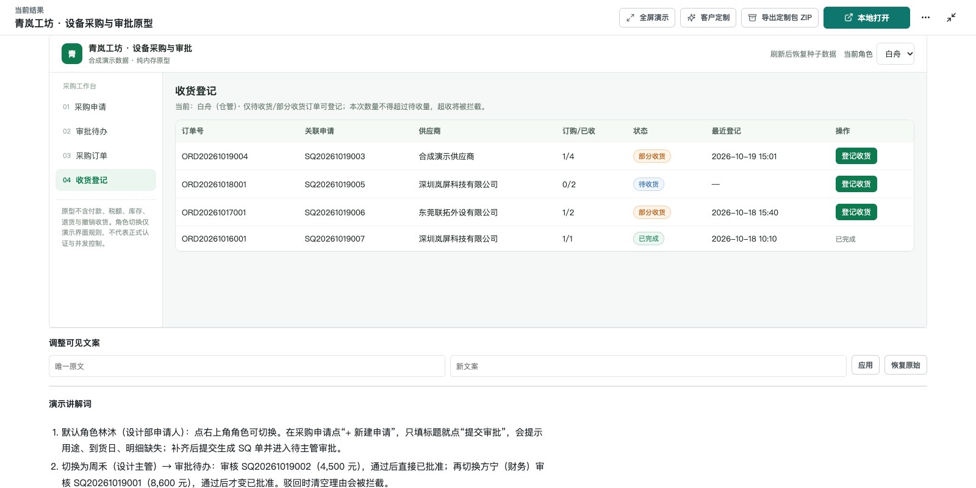The image size is (976, 488).
Task: Click related request SQ20261019007
Action: click(x=335, y=239)
